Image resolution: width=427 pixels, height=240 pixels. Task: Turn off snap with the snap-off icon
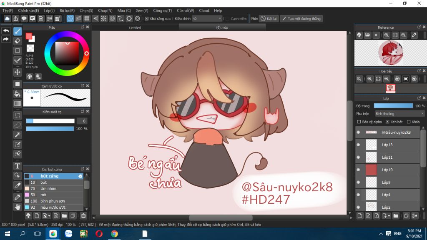click(70, 18)
